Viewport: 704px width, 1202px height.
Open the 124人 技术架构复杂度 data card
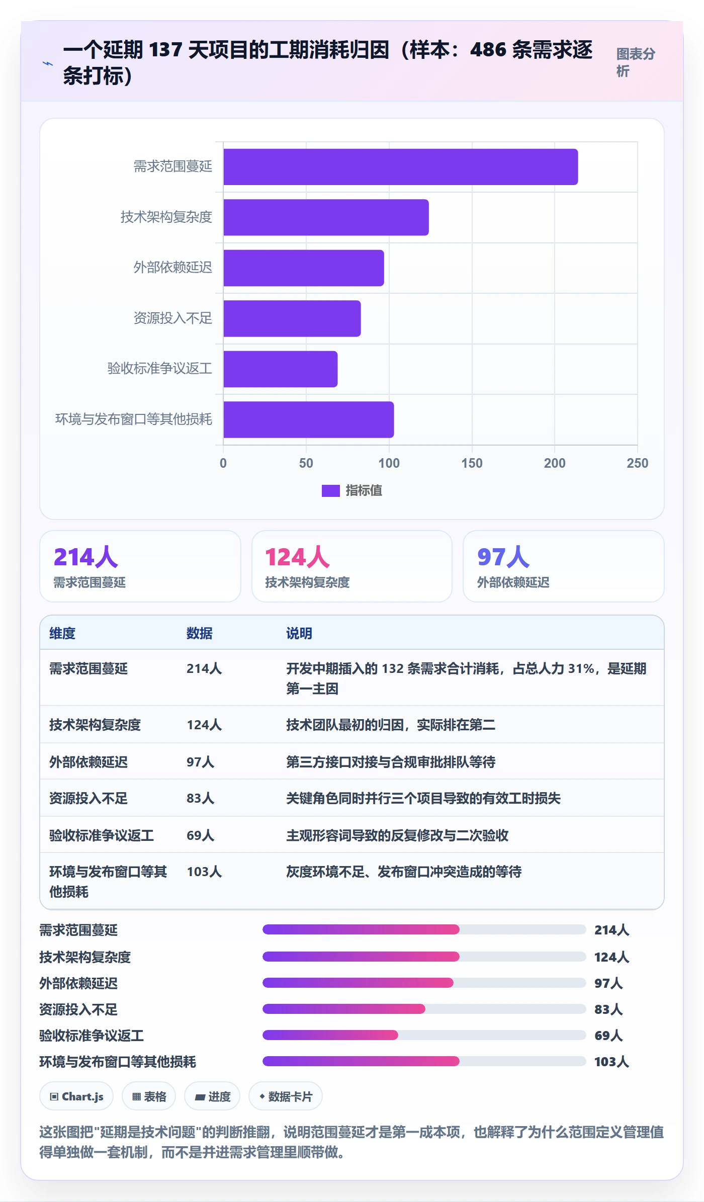pyautogui.click(x=352, y=566)
